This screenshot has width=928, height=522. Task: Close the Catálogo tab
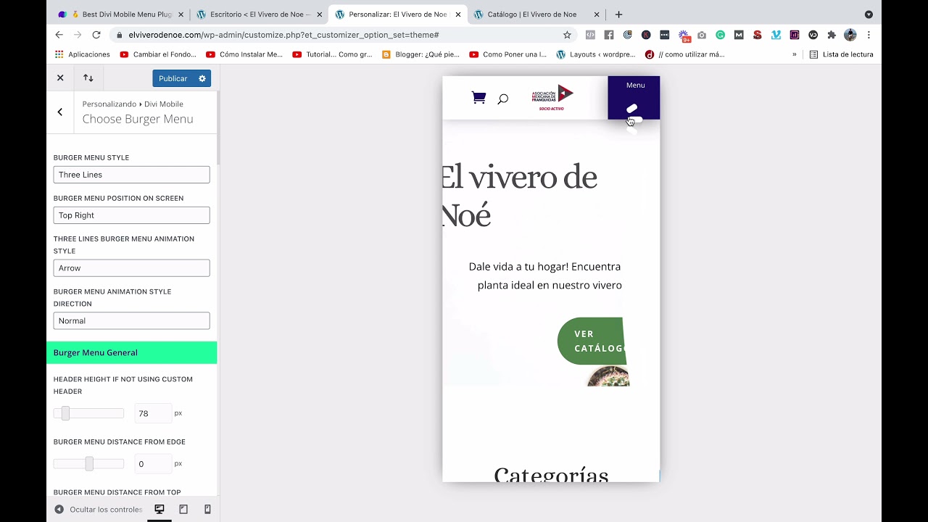click(x=597, y=14)
